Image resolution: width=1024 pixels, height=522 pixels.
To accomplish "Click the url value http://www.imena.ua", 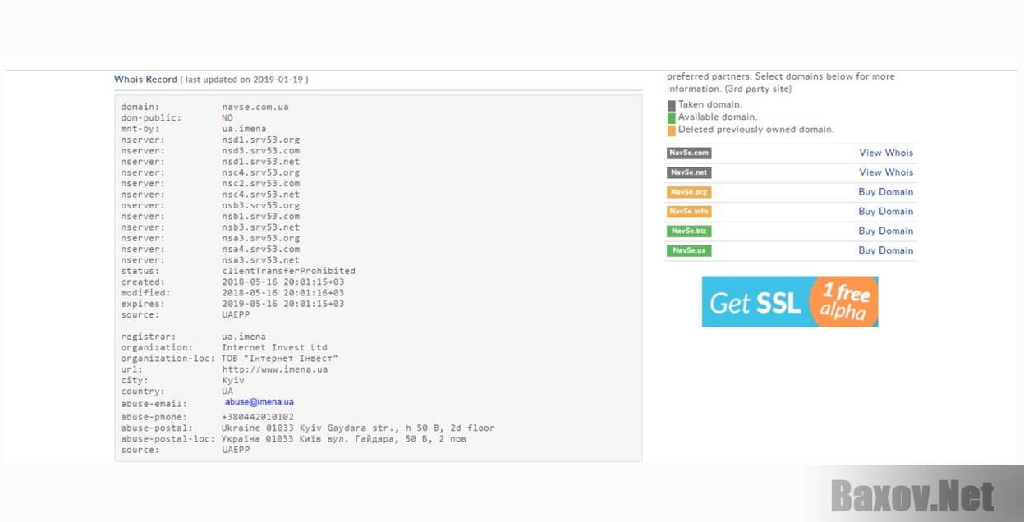I will [x=275, y=369].
